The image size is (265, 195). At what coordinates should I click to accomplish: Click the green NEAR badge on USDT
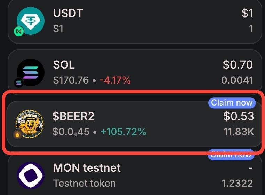click(x=18, y=32)
